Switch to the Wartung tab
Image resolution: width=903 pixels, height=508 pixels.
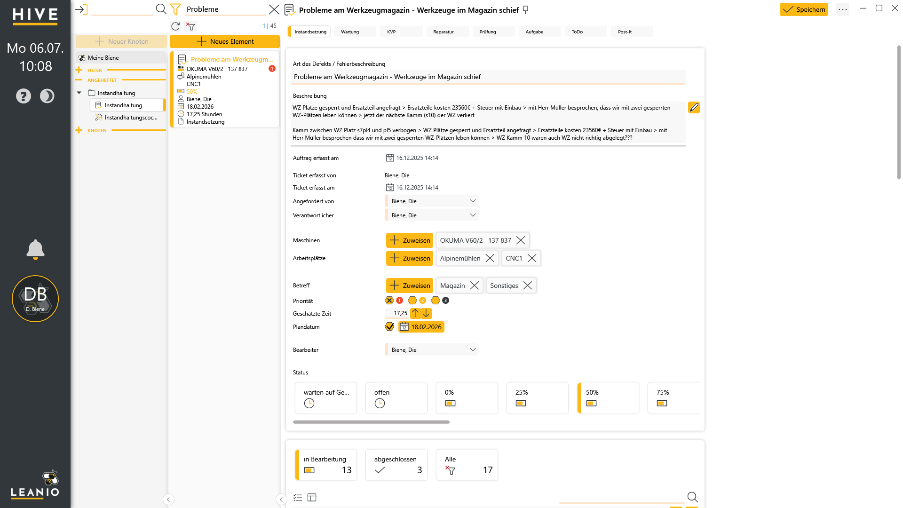[x=355, y=32]
